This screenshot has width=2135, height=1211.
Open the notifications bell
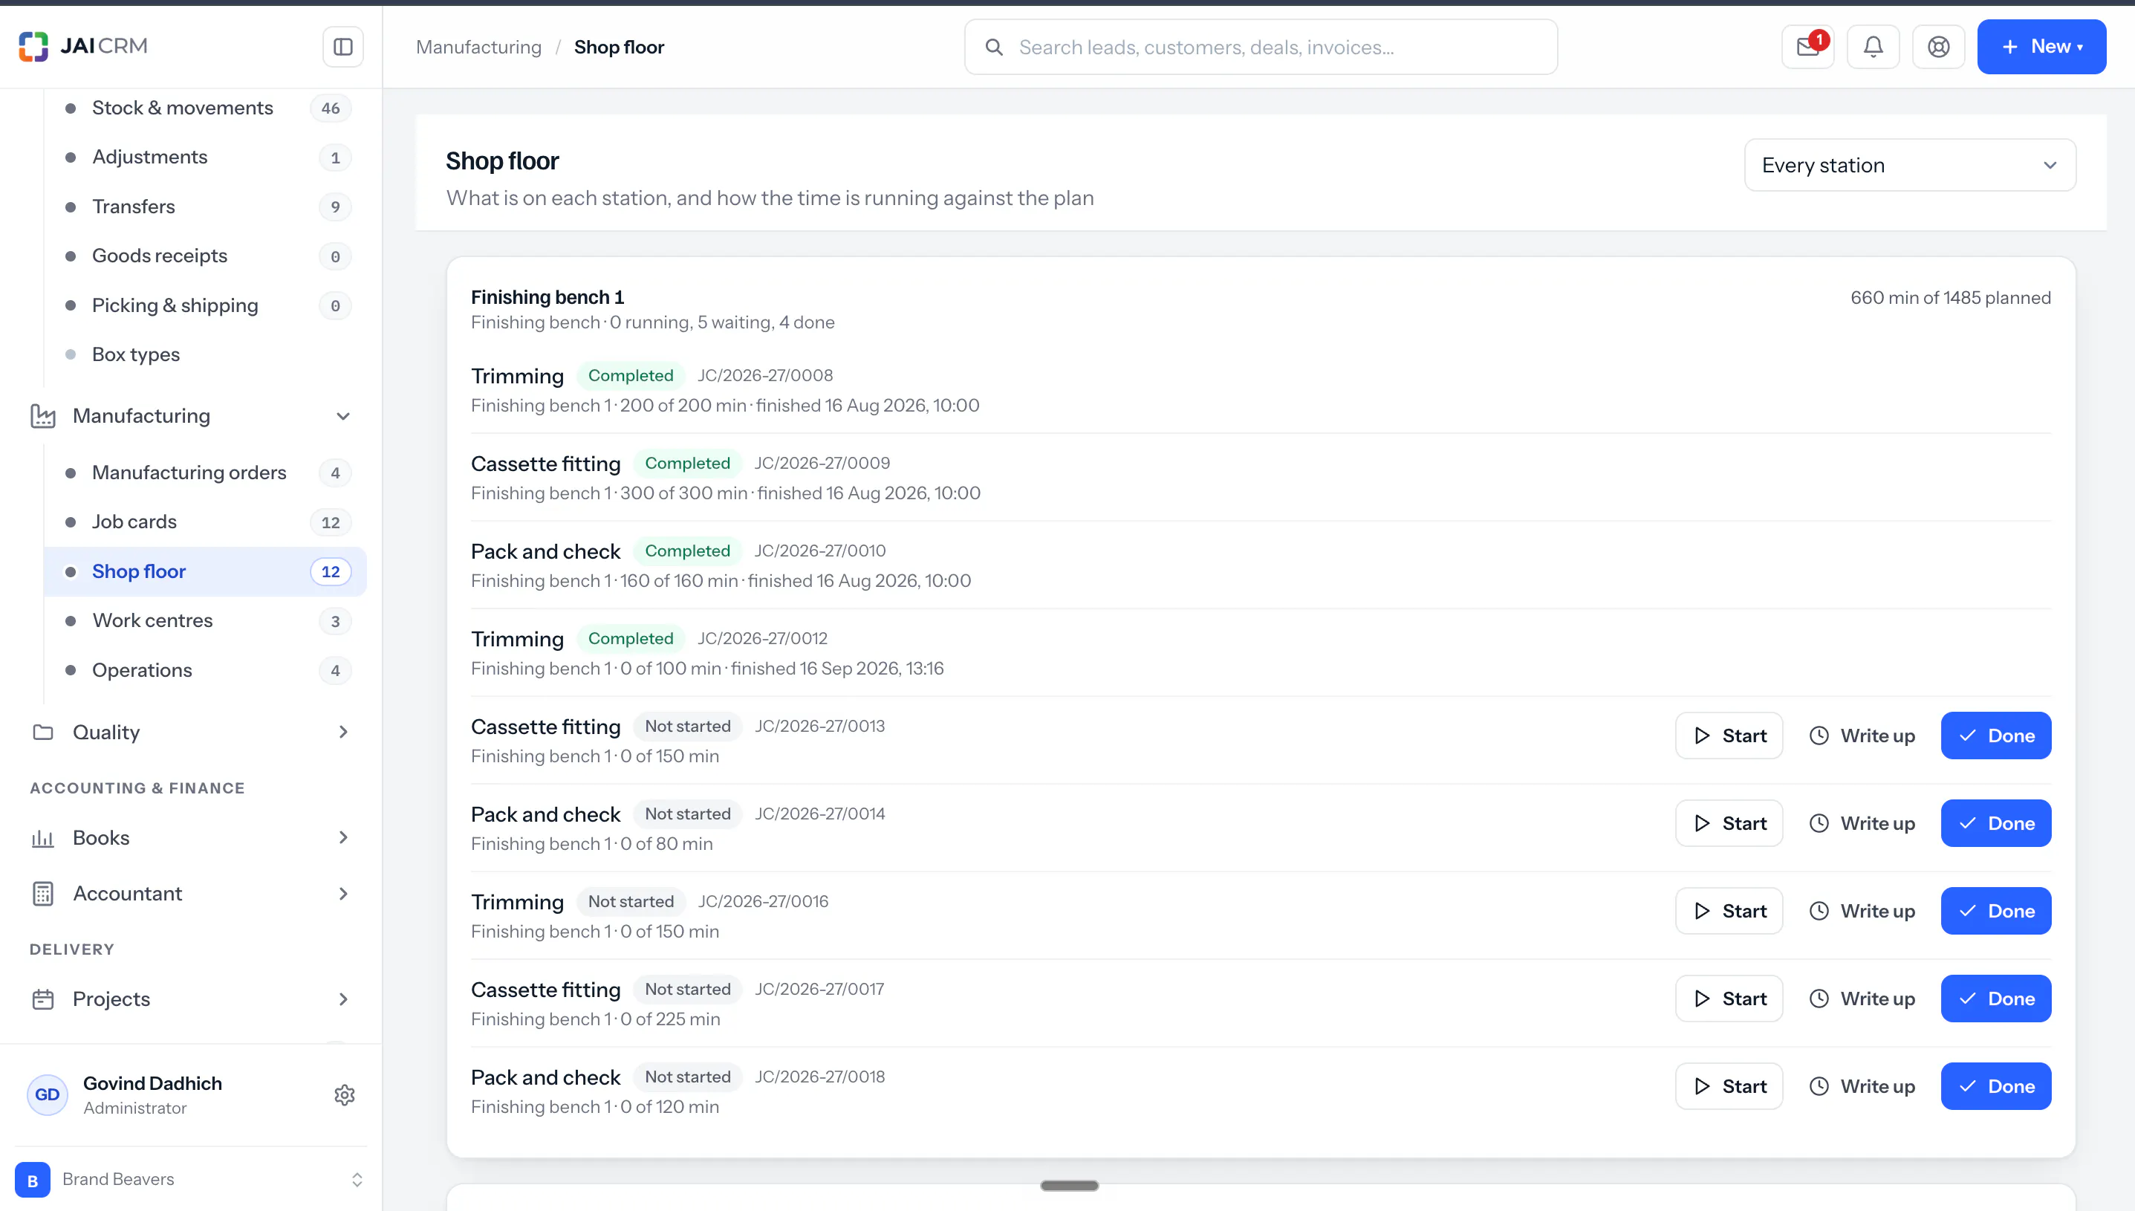point(1873,47)
